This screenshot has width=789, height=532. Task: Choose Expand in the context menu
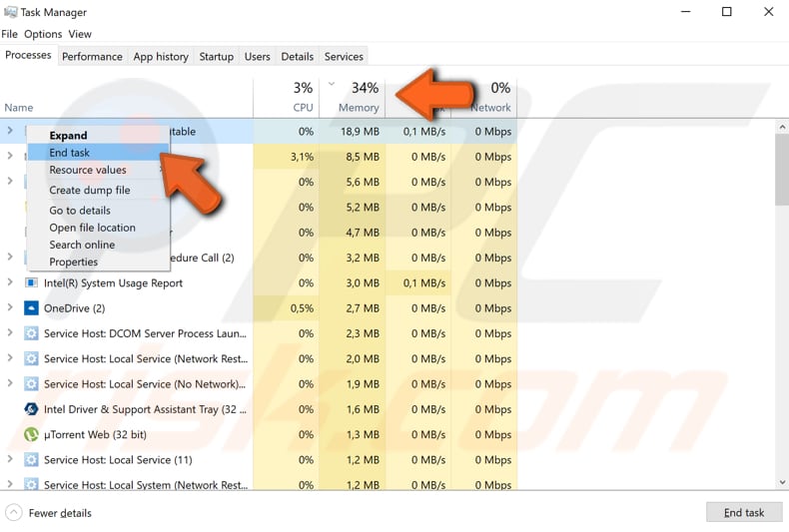(x=98, y=136)
